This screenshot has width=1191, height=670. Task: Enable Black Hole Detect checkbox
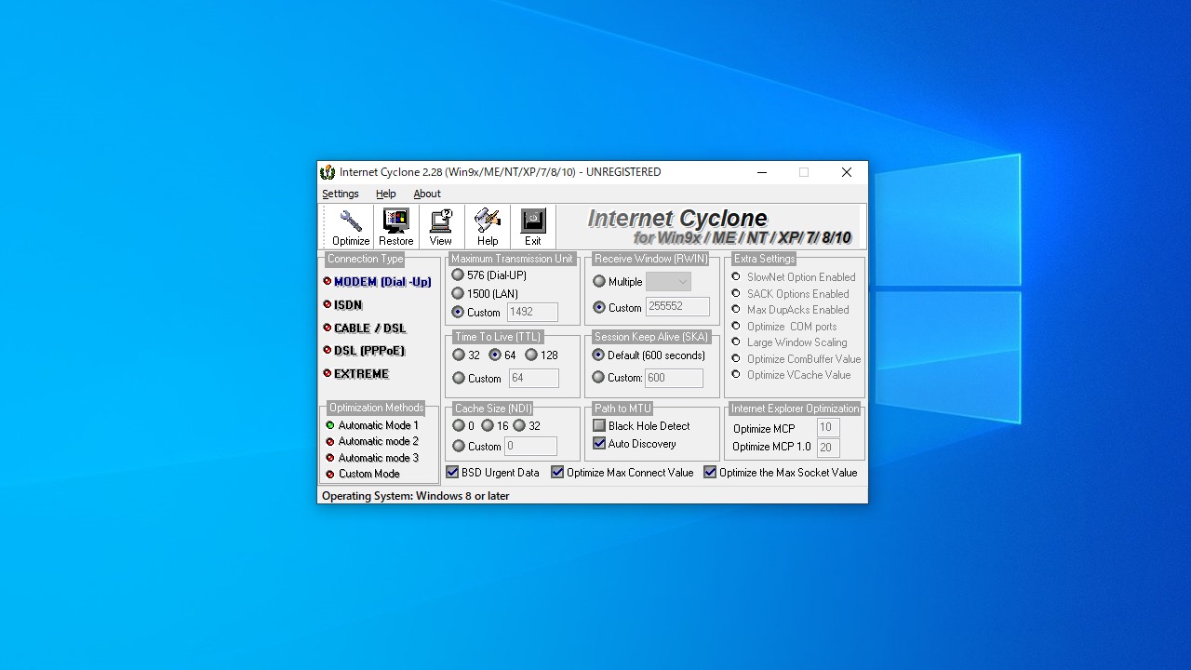pos(599,425)
